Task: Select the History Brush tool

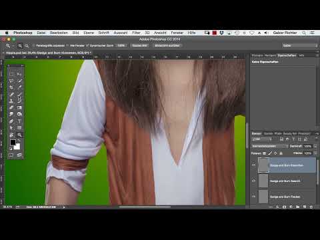Action: click(x=19, y=101)
